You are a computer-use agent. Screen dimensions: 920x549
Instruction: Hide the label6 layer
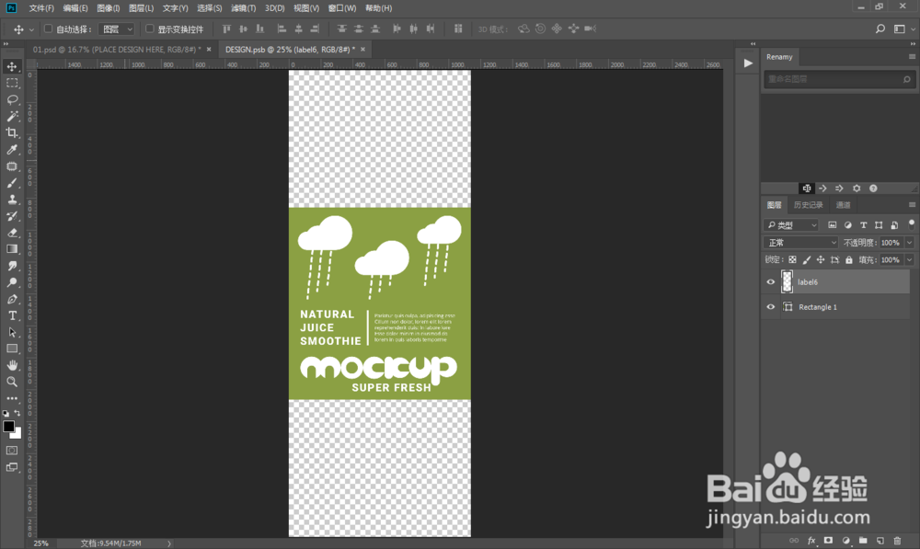point(771,282)
